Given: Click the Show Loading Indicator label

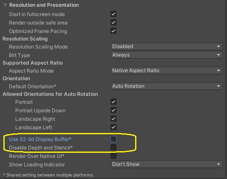Looking at the screenshot, I should pyautogui.click(x=37, y=165).
